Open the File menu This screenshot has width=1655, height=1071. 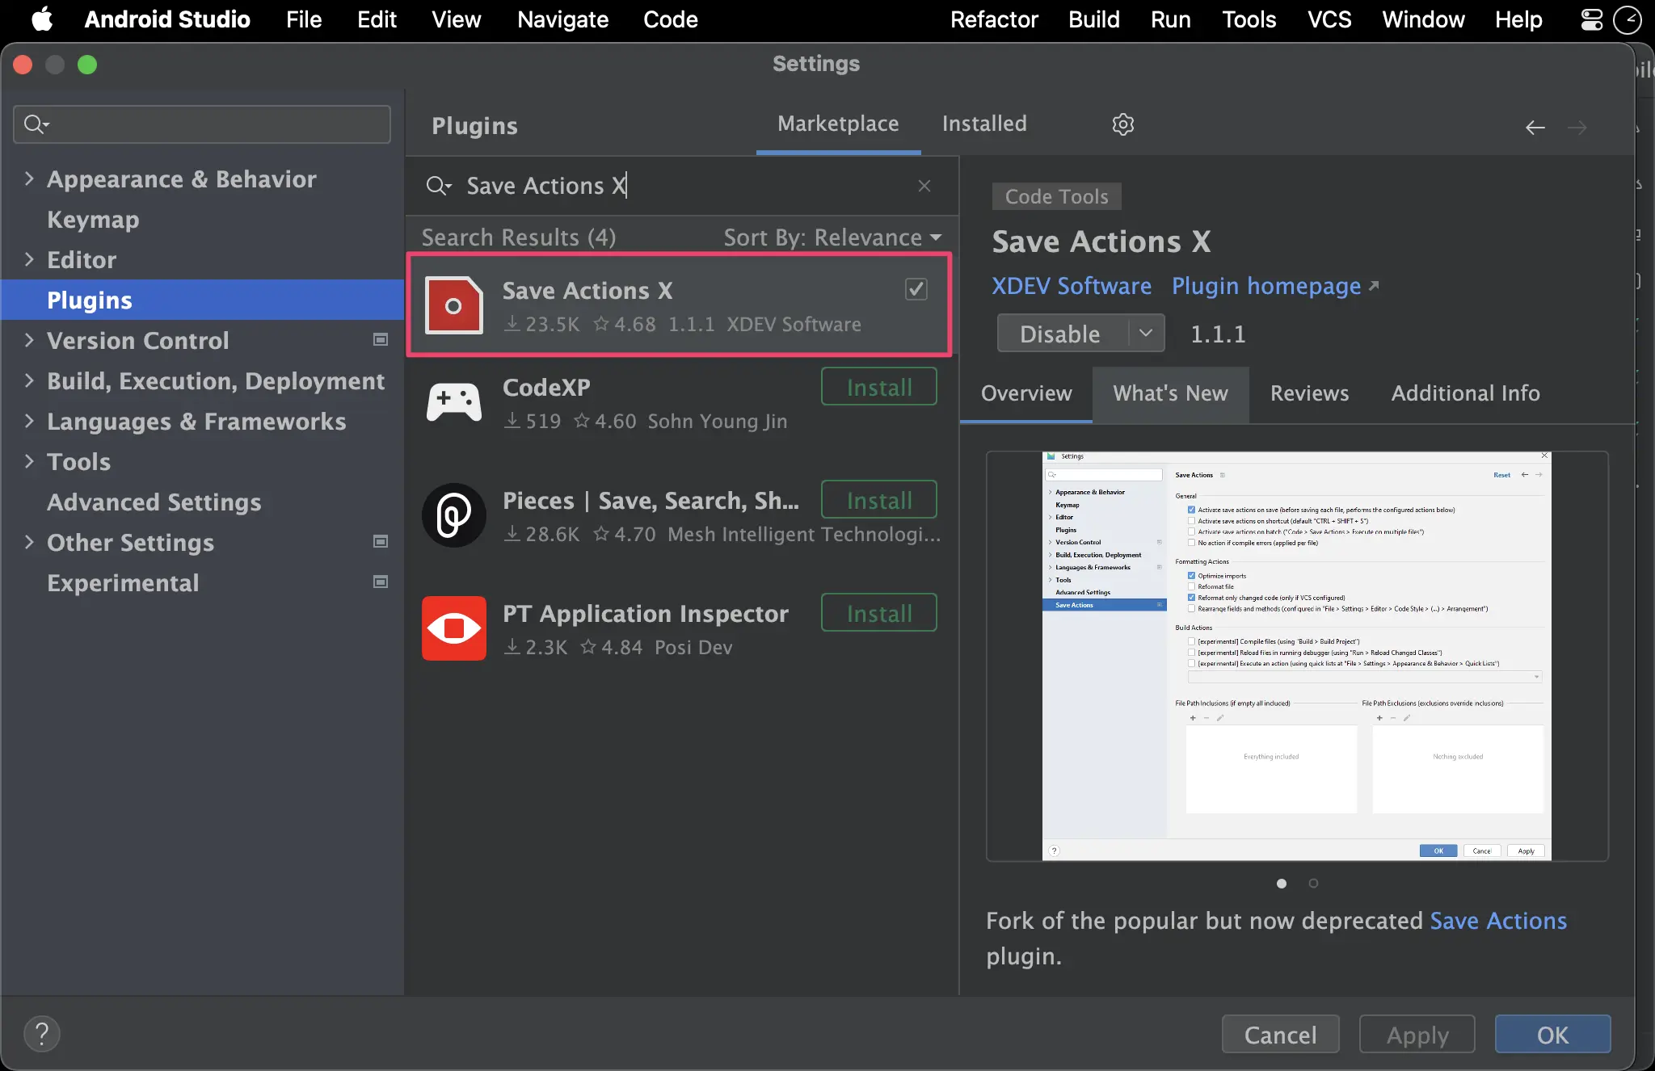pos(304,19)
